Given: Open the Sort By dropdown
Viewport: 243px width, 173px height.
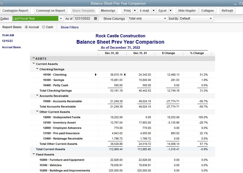Looking at the screenshot, I should [x=211, y=19].
